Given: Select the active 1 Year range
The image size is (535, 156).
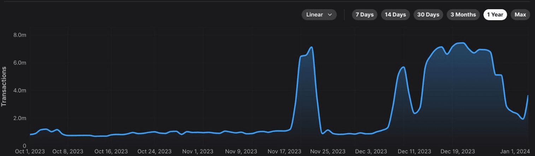Looking at the screenshot, I should click(x=495, y=15).
